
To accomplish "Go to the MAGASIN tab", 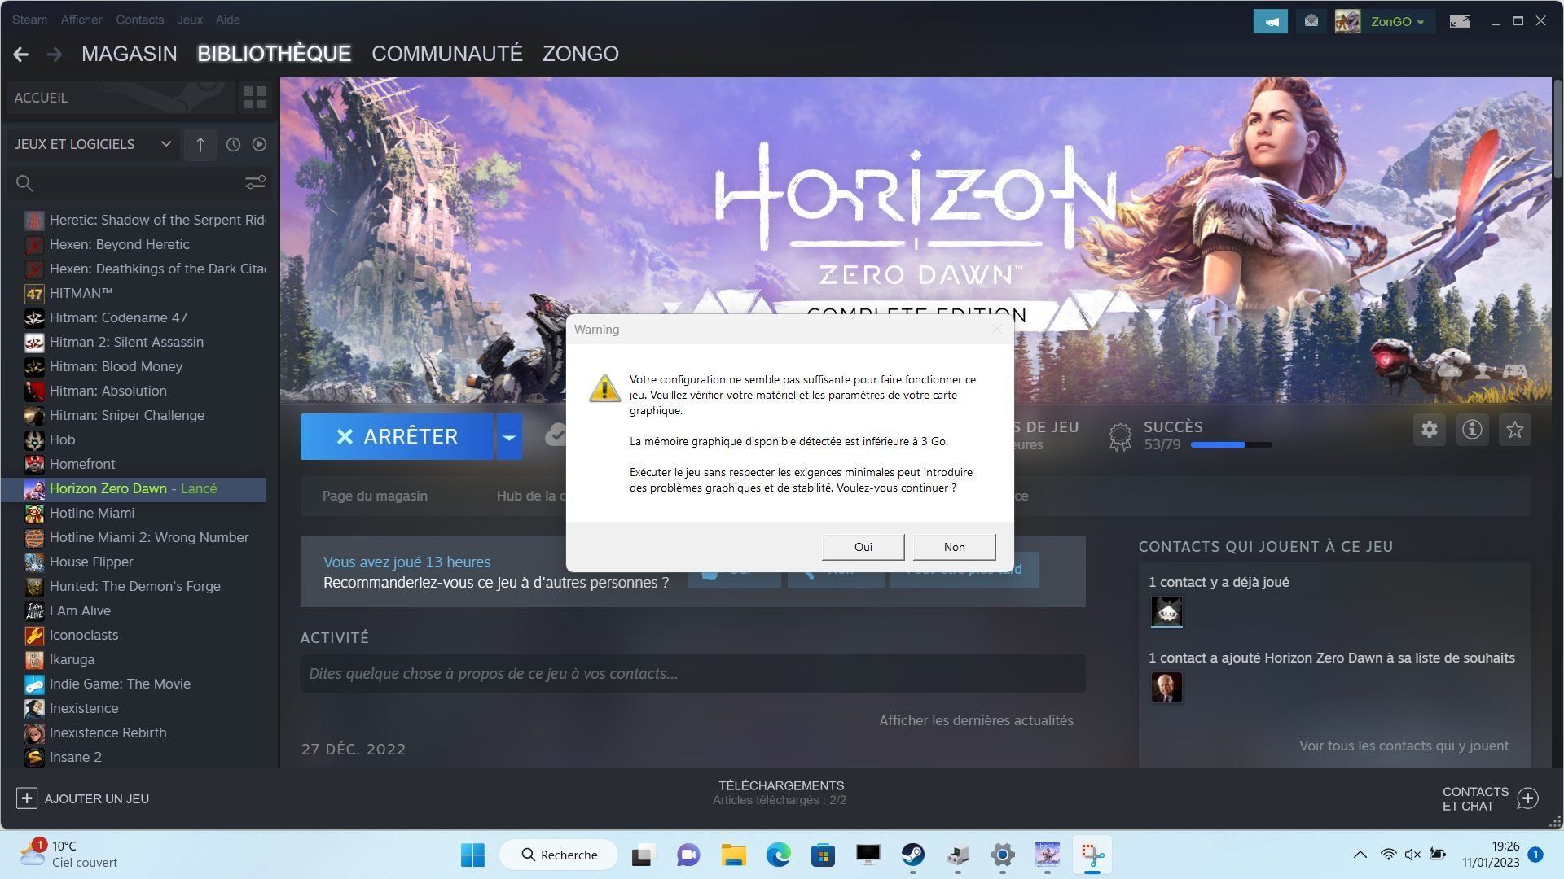I will coord(130,54).
